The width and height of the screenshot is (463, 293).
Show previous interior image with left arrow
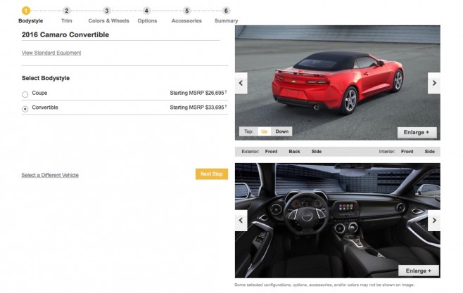pyautogui.click(x=241, y=220)
